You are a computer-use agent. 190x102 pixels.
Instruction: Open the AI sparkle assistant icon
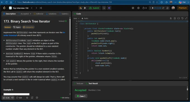click(x=109, y=8)
